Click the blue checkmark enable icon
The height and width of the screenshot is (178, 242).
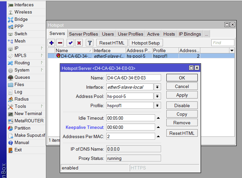pos(70,43)
